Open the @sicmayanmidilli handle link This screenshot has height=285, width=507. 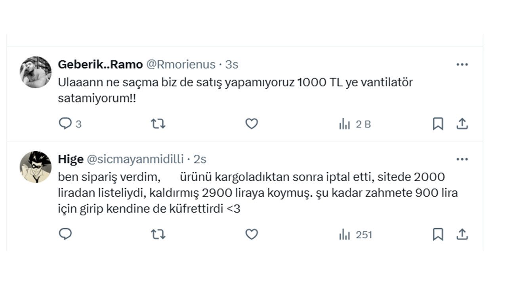[x=135, y=159]
